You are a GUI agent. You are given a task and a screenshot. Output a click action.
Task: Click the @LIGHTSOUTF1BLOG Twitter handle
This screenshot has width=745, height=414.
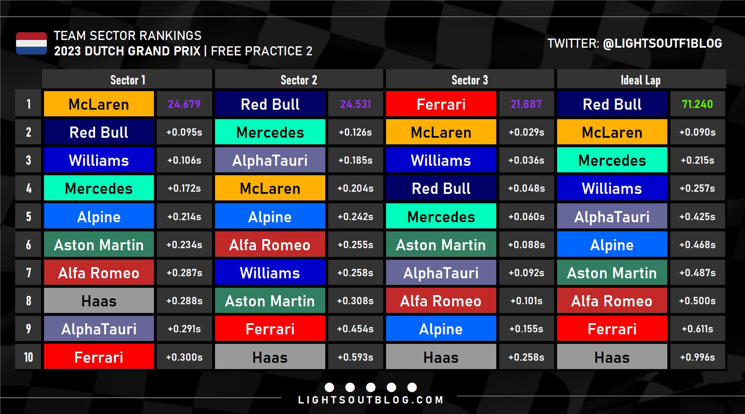tap(662, 43)
